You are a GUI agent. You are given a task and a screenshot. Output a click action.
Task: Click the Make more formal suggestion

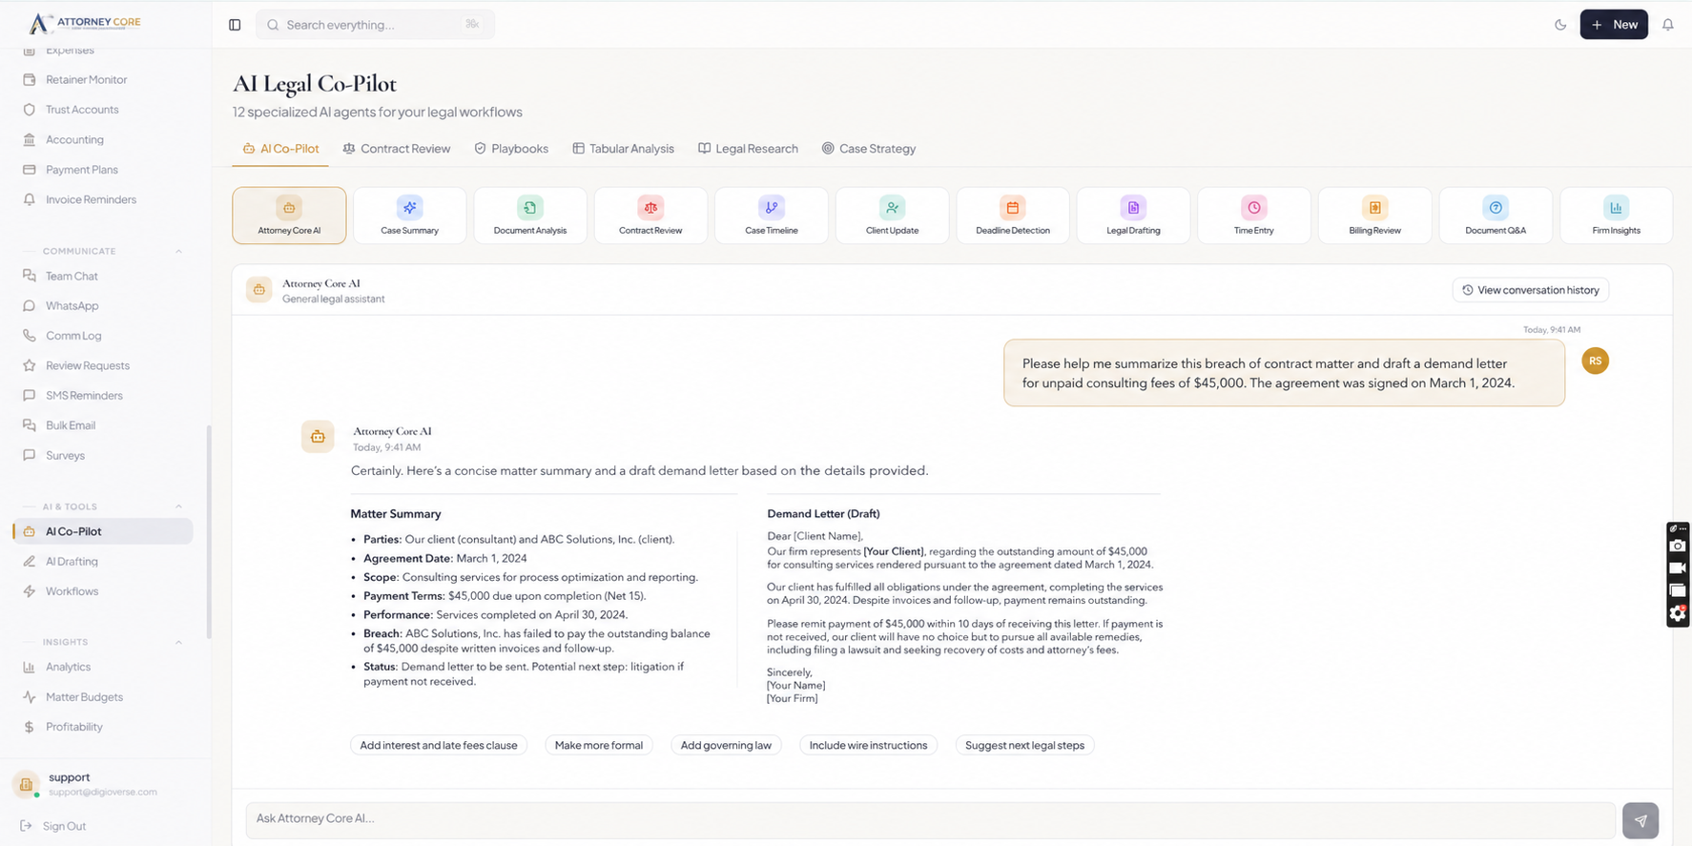599,746
